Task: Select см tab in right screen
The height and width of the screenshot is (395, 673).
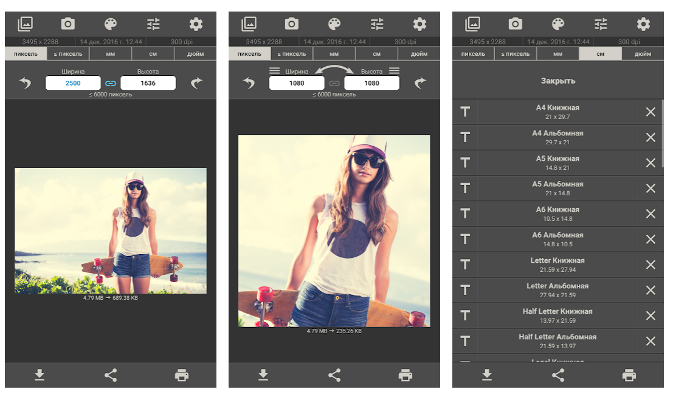Action: coord(600,54)
